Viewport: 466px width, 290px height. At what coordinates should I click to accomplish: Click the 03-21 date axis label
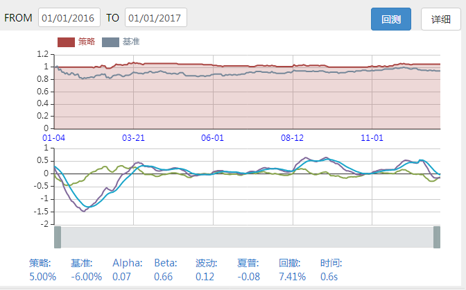click(x=133, y=138)
